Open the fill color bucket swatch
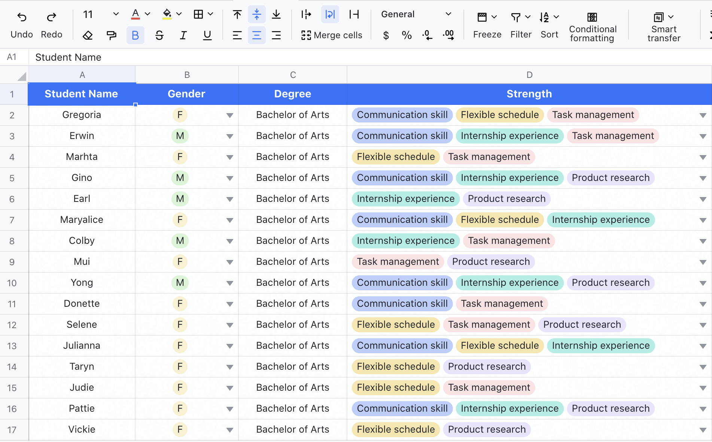 [x=167, y=14]
